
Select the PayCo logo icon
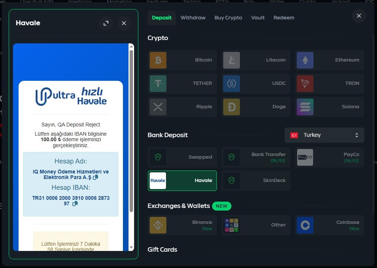(305, 157)
